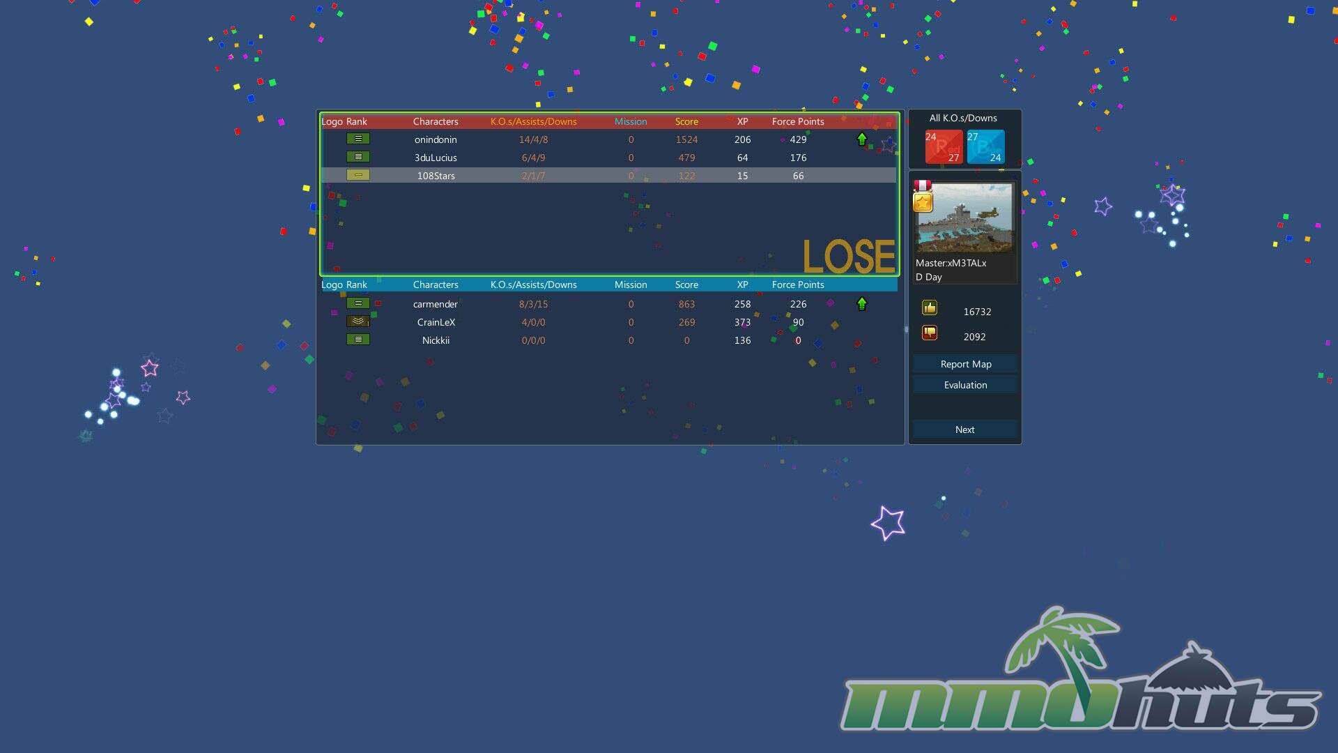Click the Red team K.O. score tile
This screenshot has height=753, width=1338.
pyautogui.click(x=943, y=147)
